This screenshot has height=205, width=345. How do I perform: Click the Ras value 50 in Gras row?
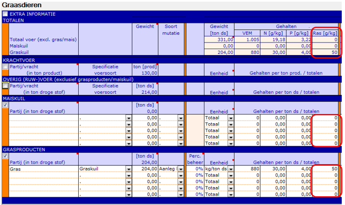(x=325, y=169)
